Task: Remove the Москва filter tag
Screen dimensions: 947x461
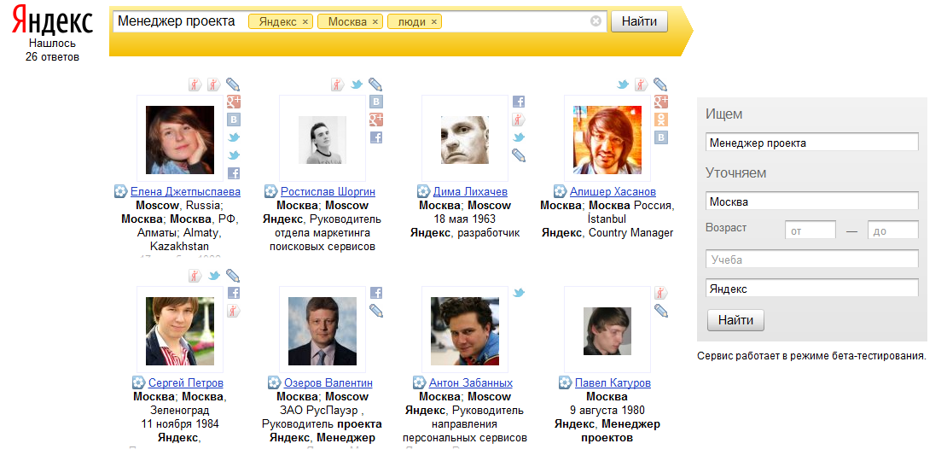Action: (x=375, y=22)
